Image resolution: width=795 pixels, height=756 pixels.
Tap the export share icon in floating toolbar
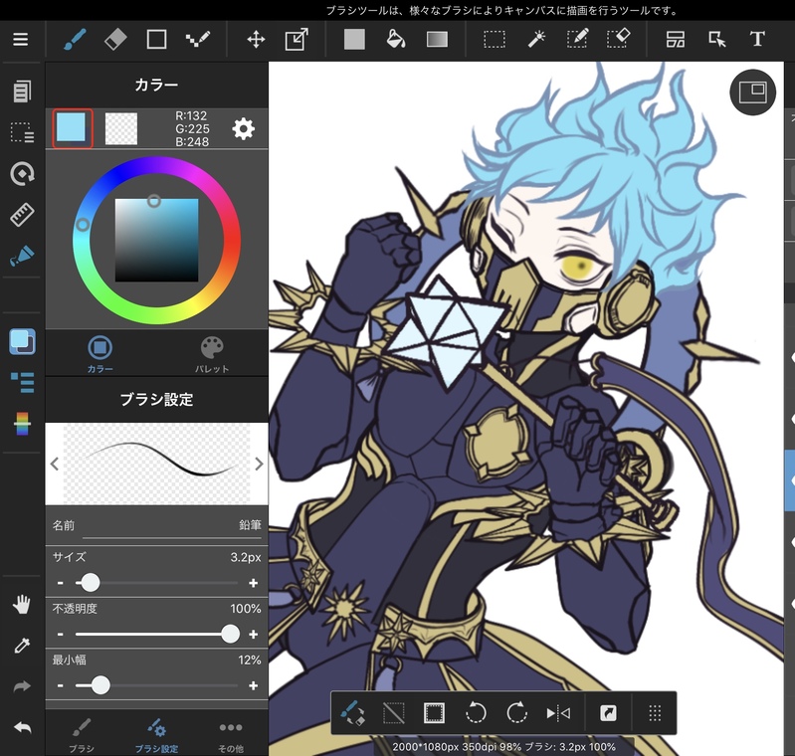coord(608,713)
